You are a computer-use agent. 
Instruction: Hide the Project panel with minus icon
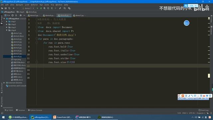tap(24, 16)
